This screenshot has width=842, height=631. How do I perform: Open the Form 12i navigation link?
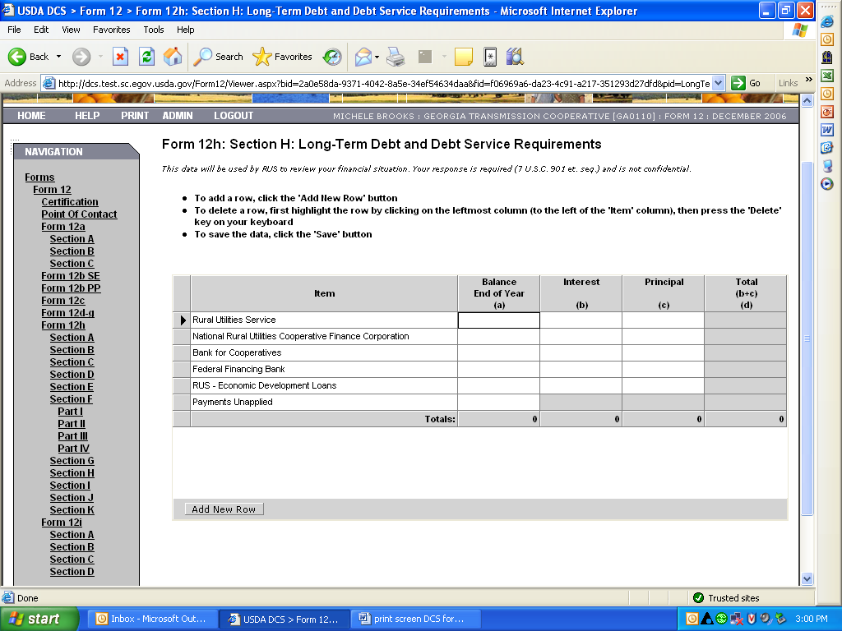[62, 522]
